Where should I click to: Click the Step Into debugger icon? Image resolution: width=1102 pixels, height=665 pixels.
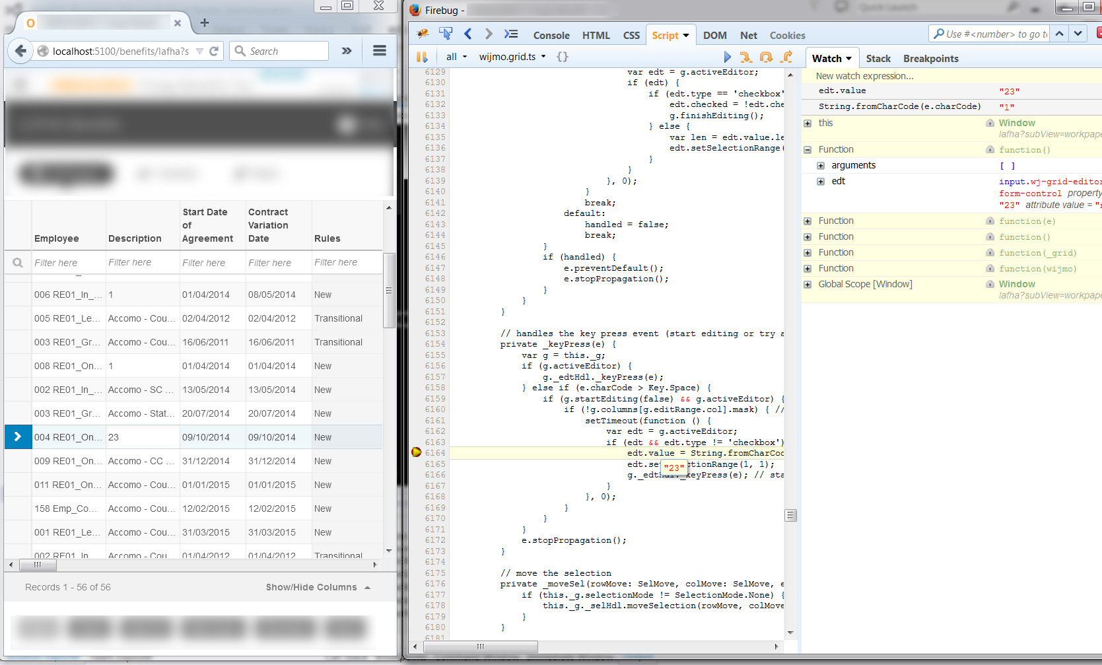point(745,57)
